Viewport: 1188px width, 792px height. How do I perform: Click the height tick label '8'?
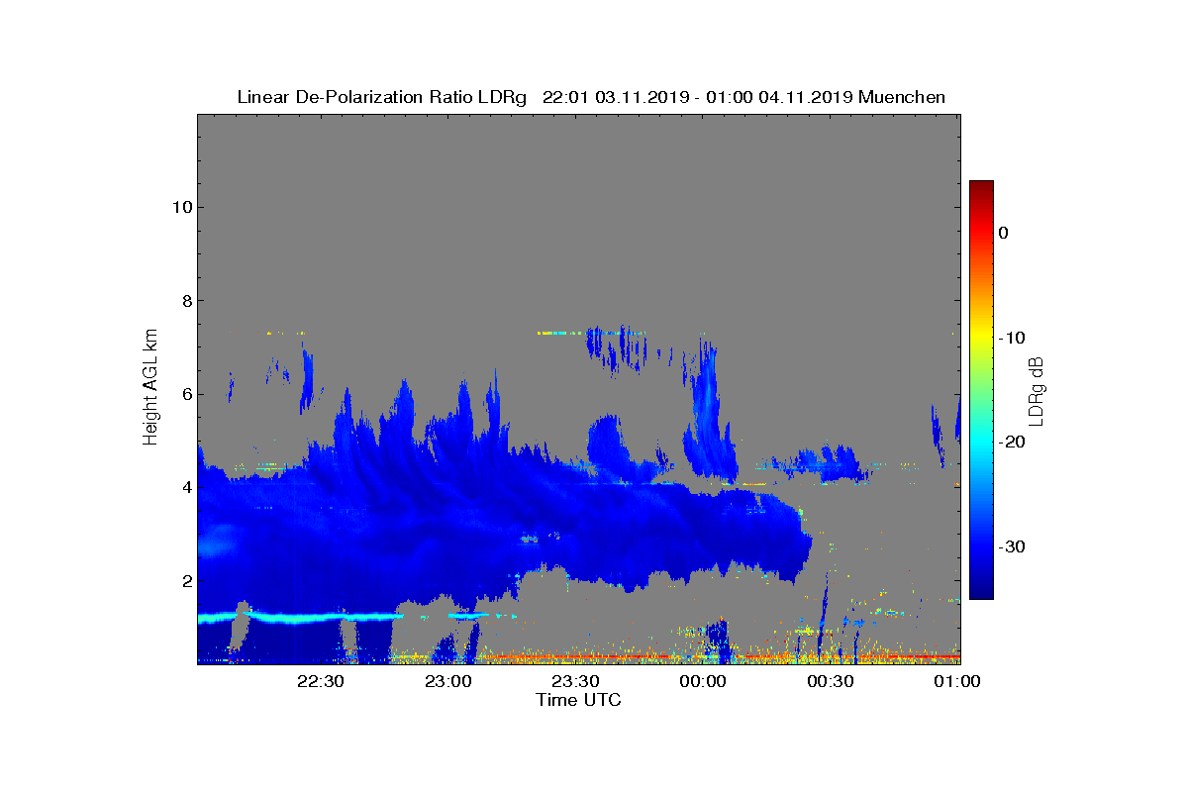tap(185, 301)
